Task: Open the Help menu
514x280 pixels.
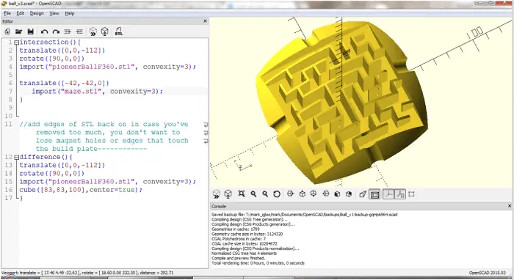Action: click(70, 13)
